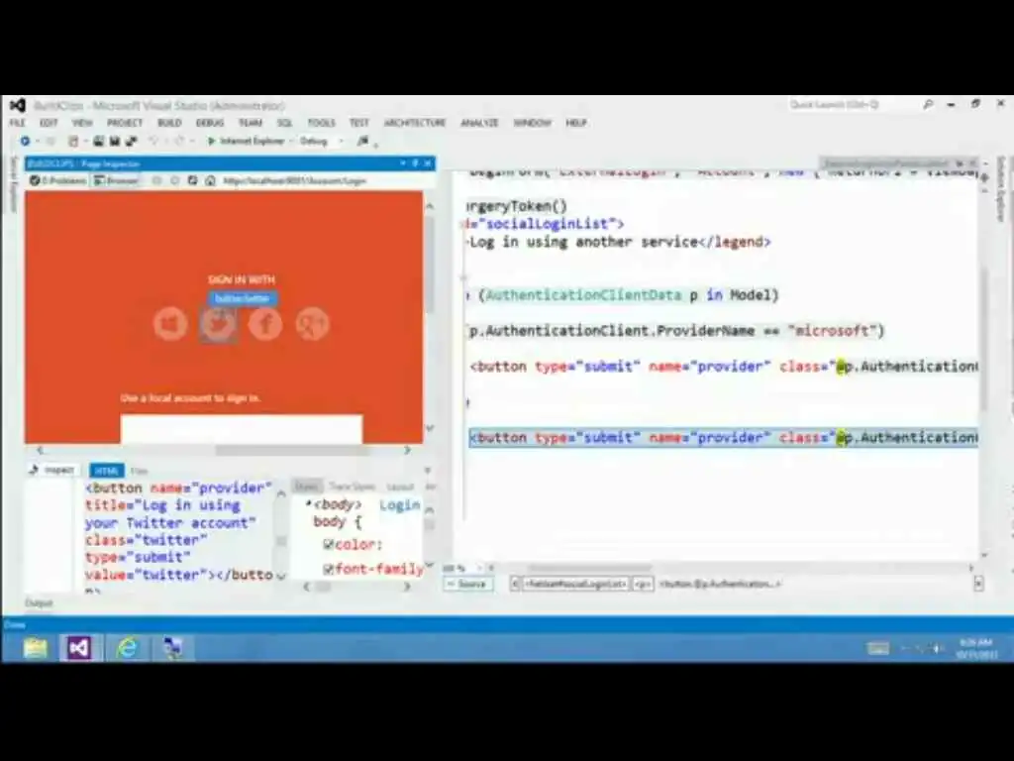The height and width of the screenshot is (761, 1014).
Task: Open the TEAM menu
Action: pyautogui.click(x=251, y=123)
